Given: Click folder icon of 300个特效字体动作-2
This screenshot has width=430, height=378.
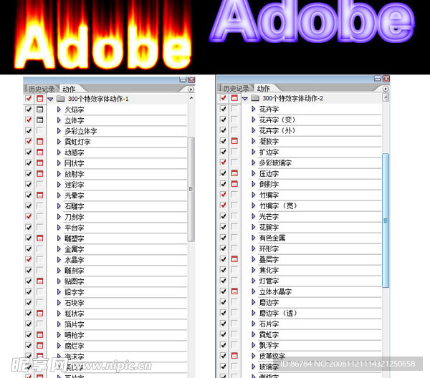Looking at the screenshot, I should pos(255,98).
